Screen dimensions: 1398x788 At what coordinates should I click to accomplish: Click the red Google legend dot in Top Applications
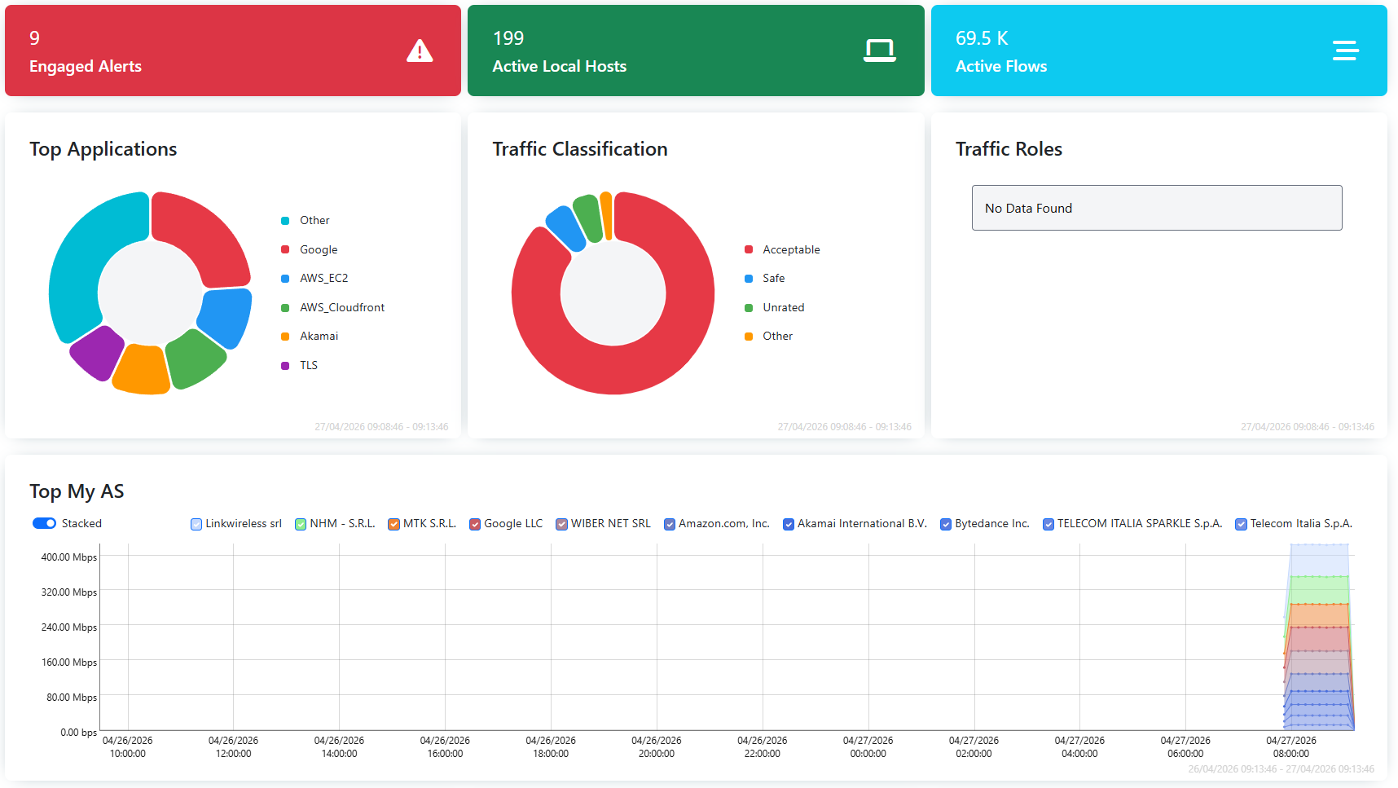click(284, 249)
